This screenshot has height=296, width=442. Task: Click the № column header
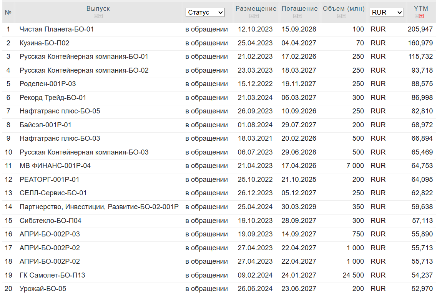click(x=8, y=13)
